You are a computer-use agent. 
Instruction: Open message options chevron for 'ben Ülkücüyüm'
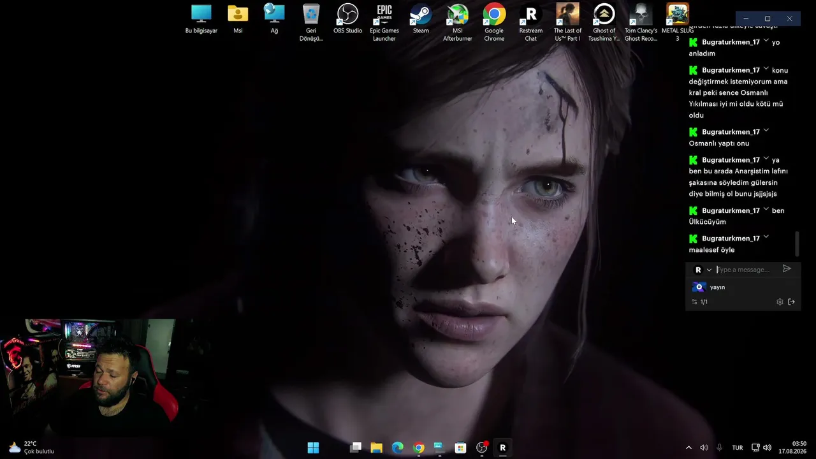pos(766,209)
